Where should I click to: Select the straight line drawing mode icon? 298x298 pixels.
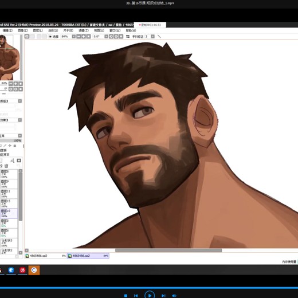(x=159, y=36)
